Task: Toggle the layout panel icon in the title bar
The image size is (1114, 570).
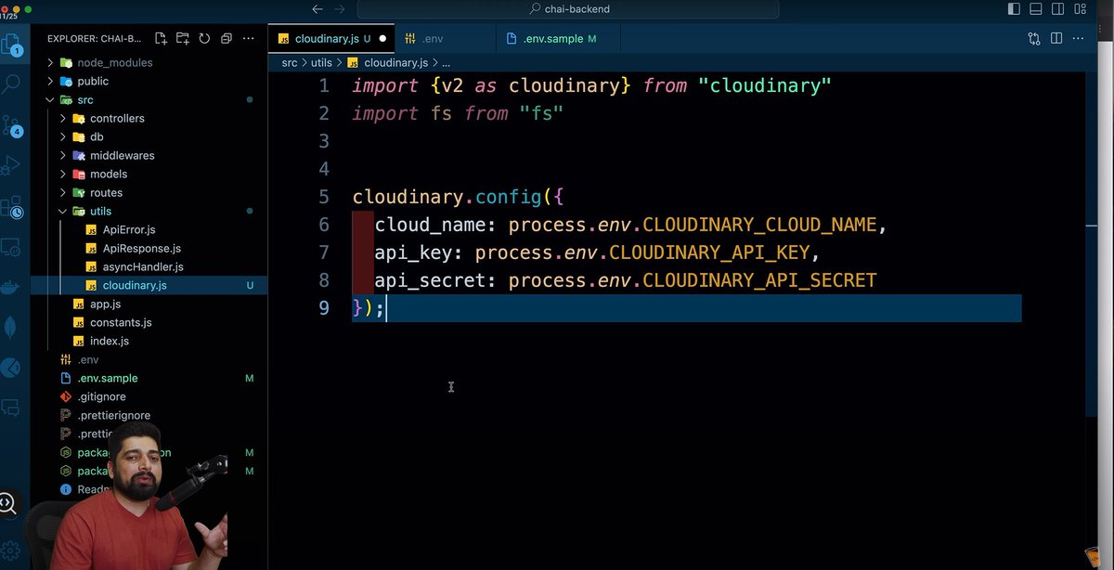Action: click(1034, 8)
